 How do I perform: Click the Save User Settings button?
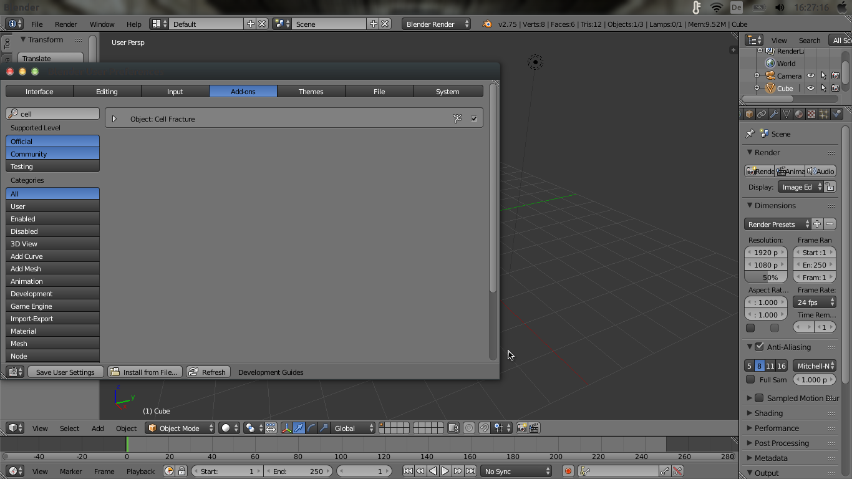pyautogui.click(x=65, y=372)
